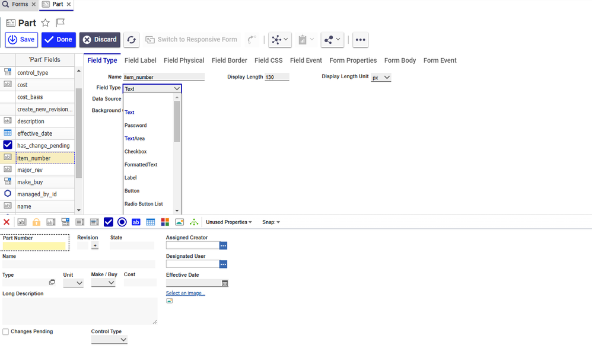Image resolution: width=592 pixels, height=358 pixels.
Task: Open the Control Type dropdown on form
Action: tap(109, 340)
